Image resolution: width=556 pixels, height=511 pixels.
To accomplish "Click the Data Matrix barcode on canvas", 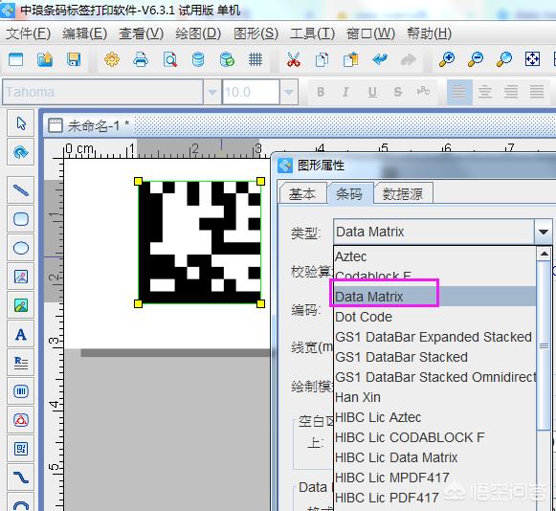I will 200,242.
